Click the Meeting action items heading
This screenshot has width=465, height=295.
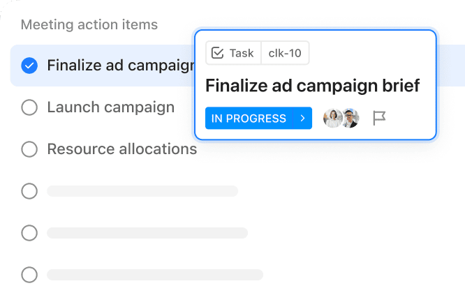pos(89,24)
